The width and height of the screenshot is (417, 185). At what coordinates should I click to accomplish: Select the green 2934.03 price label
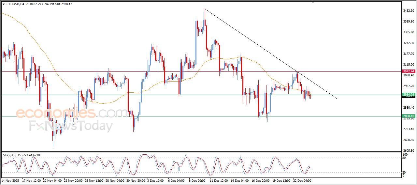click(408, 94)
